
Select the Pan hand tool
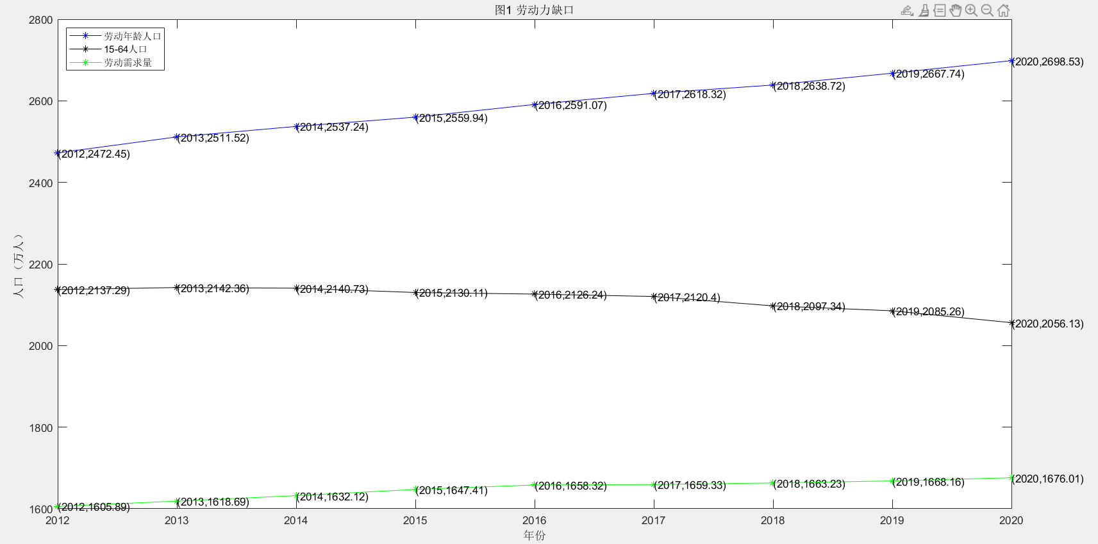click(x=956, y=10)
